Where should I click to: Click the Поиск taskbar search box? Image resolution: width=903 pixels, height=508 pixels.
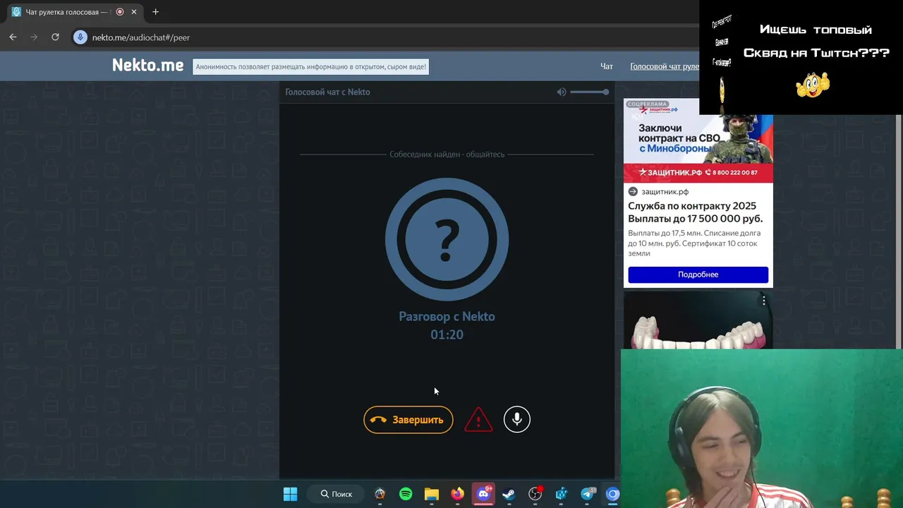[337, 494]
